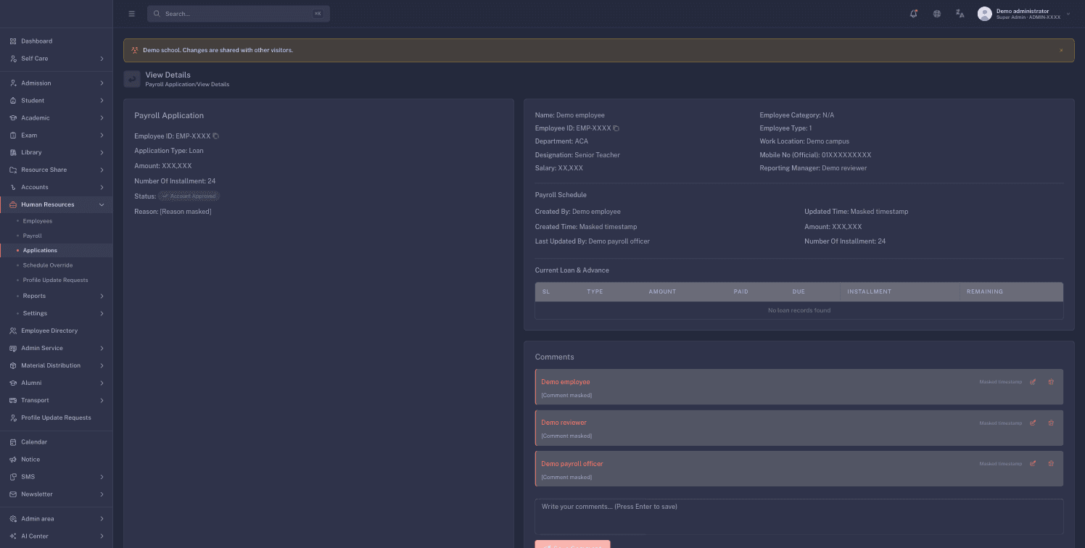
Task: Expand the Settings submenu under Human Resources
Action: tap(56, 313)
